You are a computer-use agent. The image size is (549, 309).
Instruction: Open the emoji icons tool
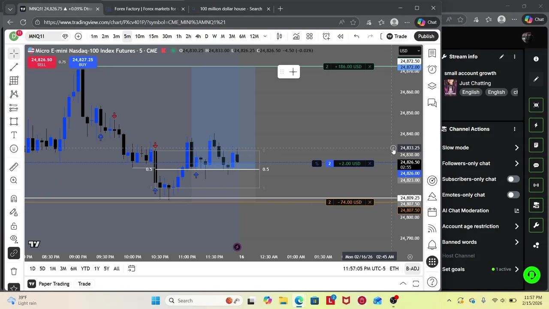[x=14, y=149]
